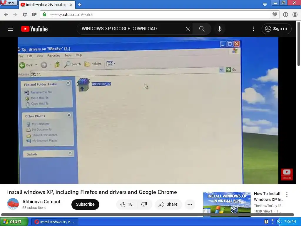Open YouTube settings three-dot menu
301x226 pixels.
tap(253, 29)
